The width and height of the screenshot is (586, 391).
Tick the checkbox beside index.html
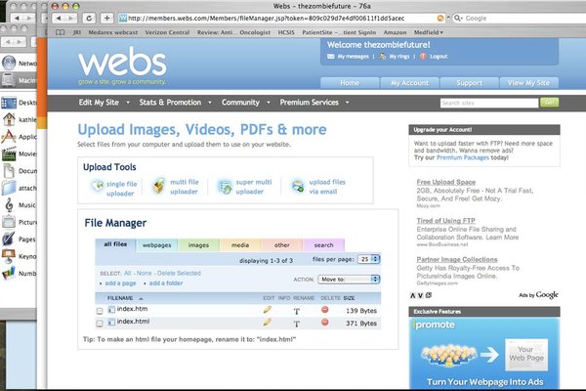(100, 323)
